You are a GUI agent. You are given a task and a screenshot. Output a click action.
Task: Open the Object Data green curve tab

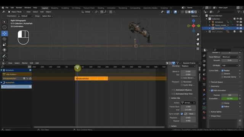click(x=204, y=107)
